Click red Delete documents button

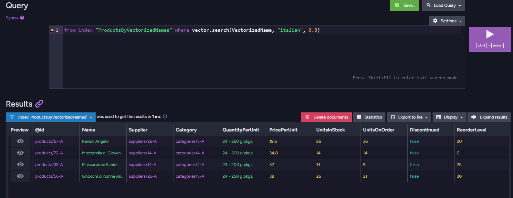click(326, 117)
